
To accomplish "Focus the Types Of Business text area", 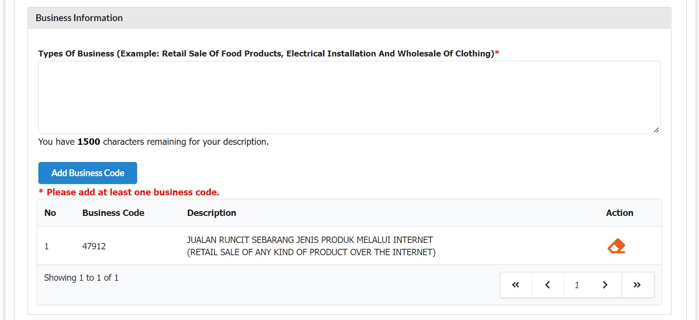I will coord(349,97).
